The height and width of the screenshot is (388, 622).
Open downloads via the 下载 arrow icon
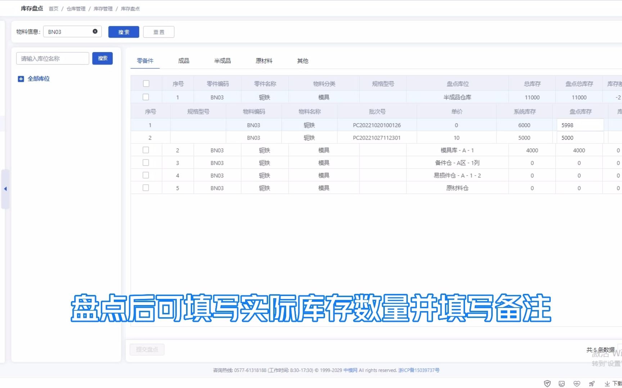pyautogui.click(x=607, y=383)
